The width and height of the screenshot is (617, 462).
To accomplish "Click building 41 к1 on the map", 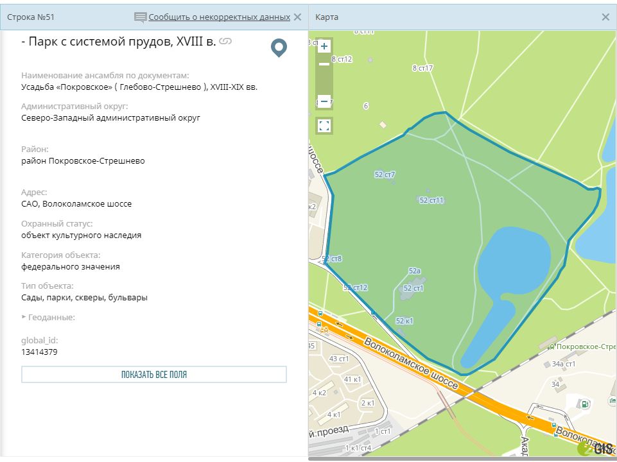I will [x=352, y=379].
